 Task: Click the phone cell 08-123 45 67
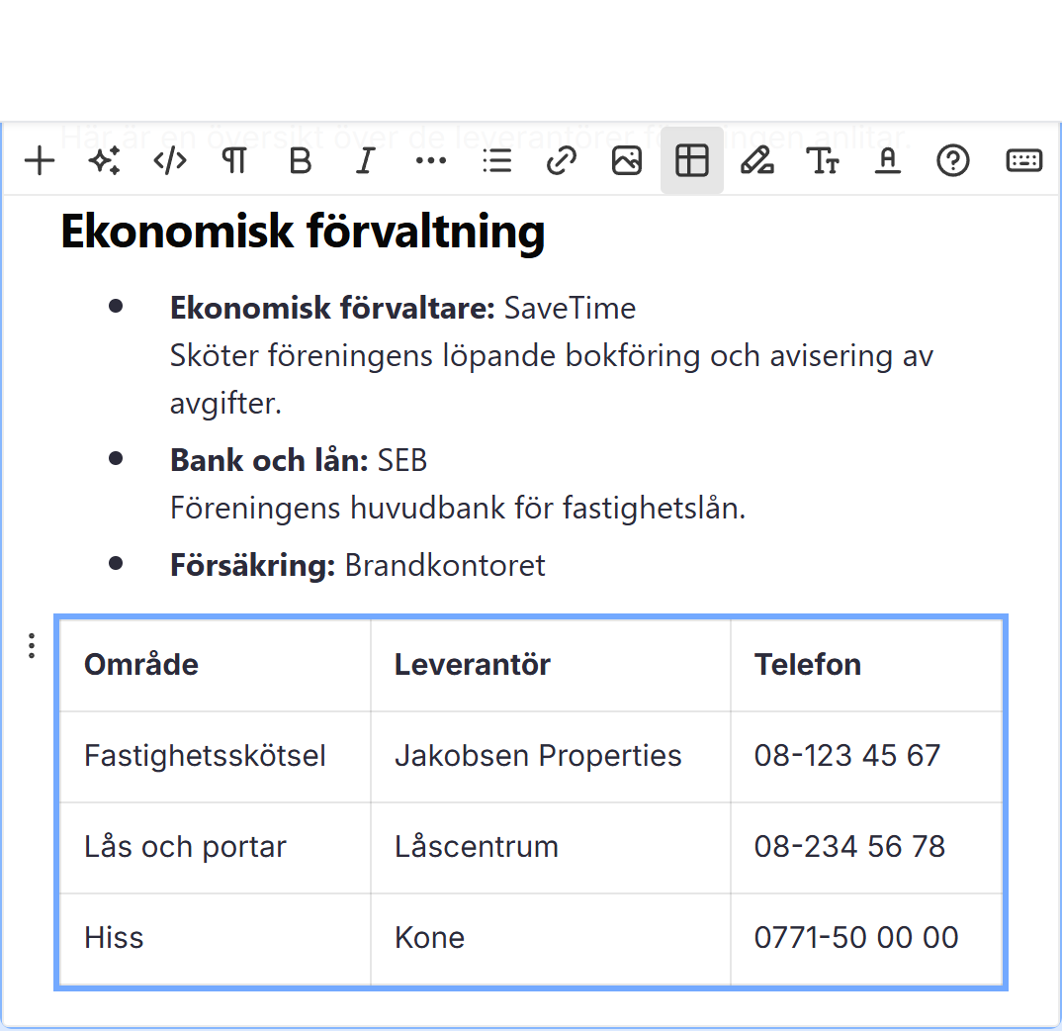pos(866,757)
